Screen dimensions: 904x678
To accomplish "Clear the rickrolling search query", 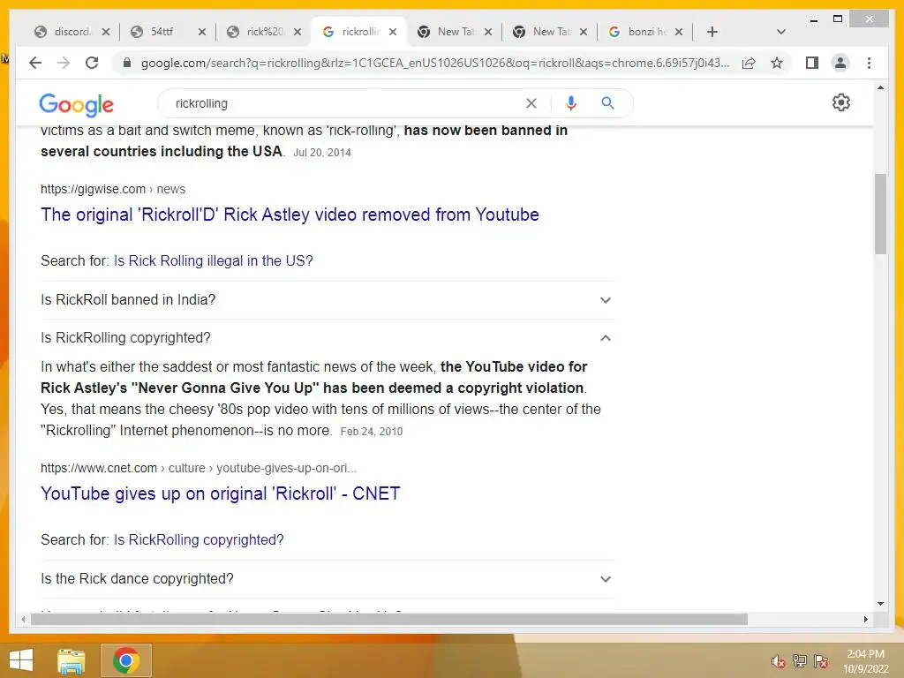I will [531, 103].
